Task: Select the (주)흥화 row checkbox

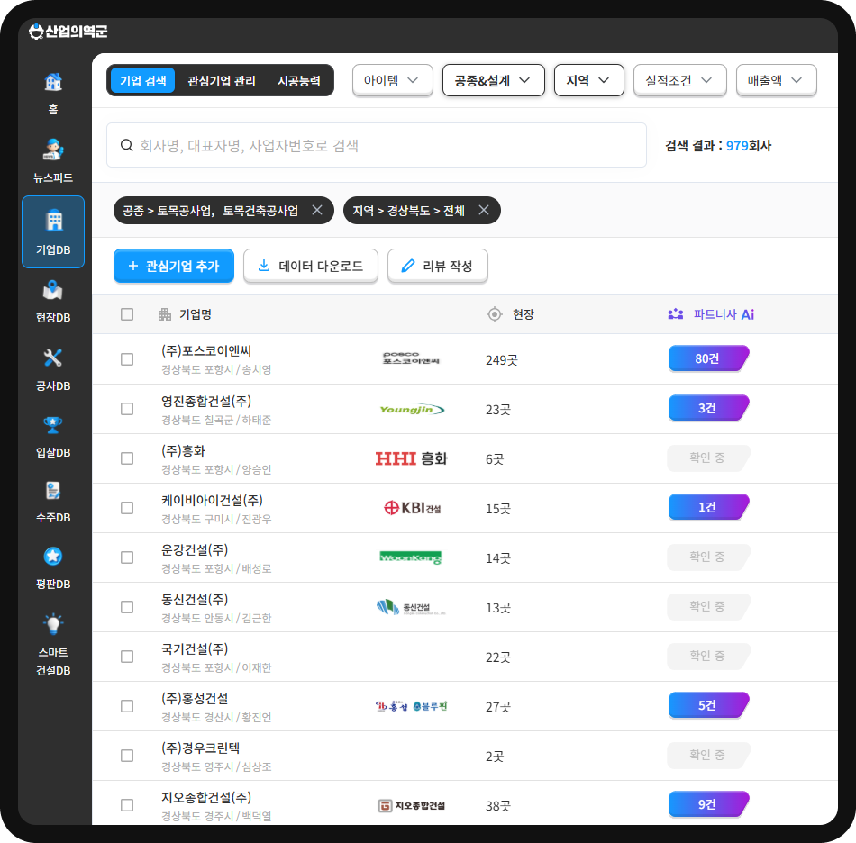Action: pos(127,458)
